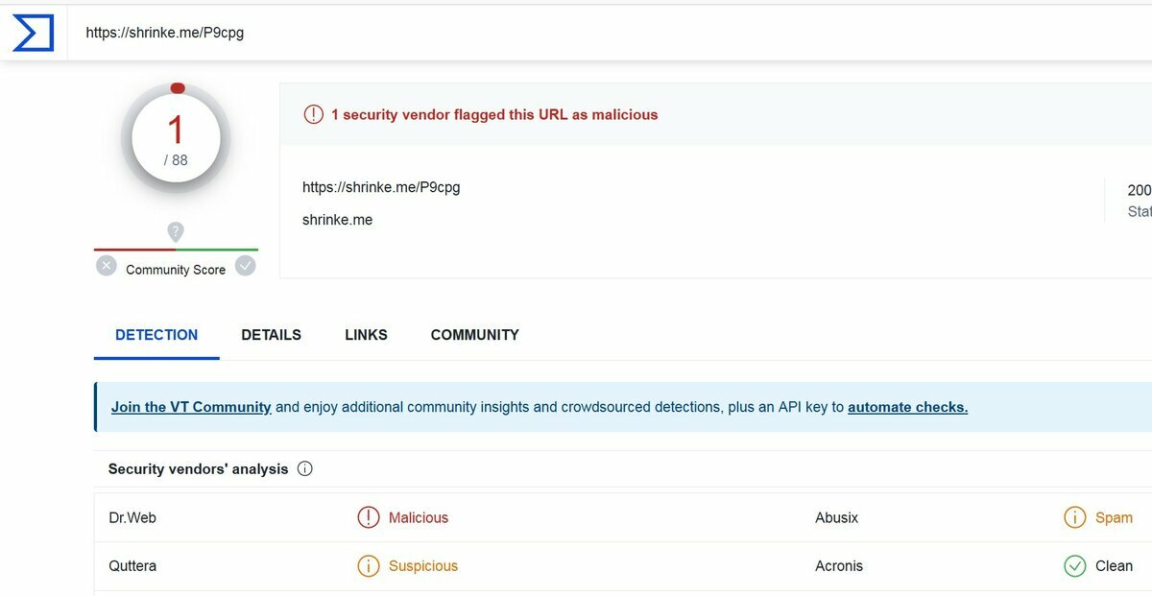Click the VirusTotal logo icon

[33, 33]
